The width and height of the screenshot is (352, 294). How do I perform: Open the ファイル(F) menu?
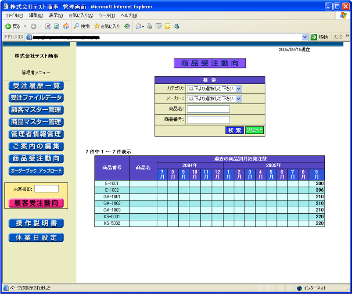pos(14,15)
